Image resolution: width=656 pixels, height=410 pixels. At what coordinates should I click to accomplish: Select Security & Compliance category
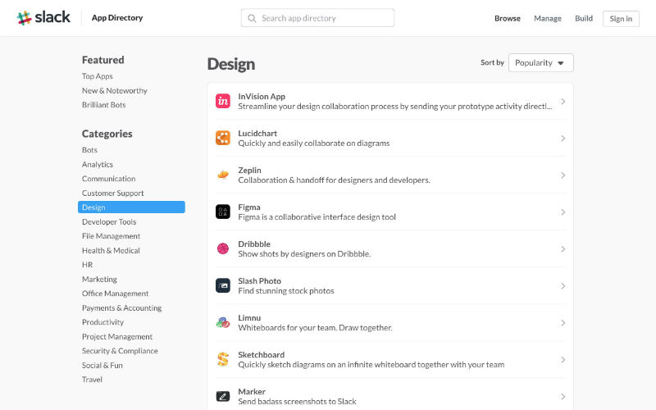click(120, 351)
